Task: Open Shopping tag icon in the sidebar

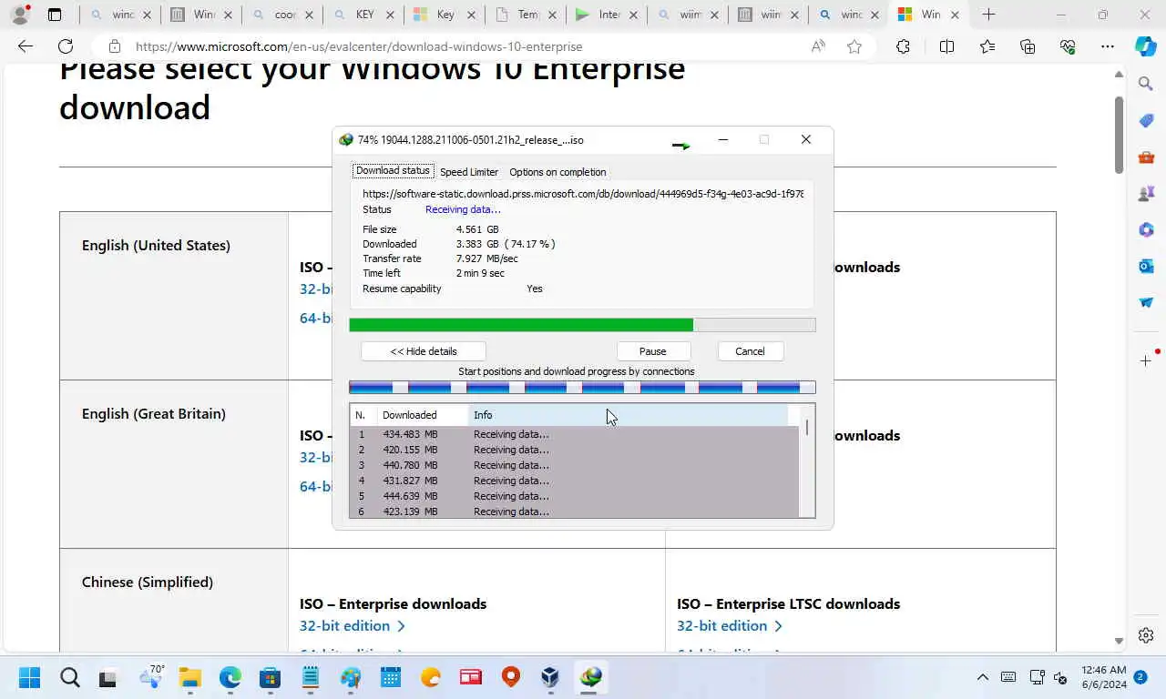Action: pos(1146,120)
